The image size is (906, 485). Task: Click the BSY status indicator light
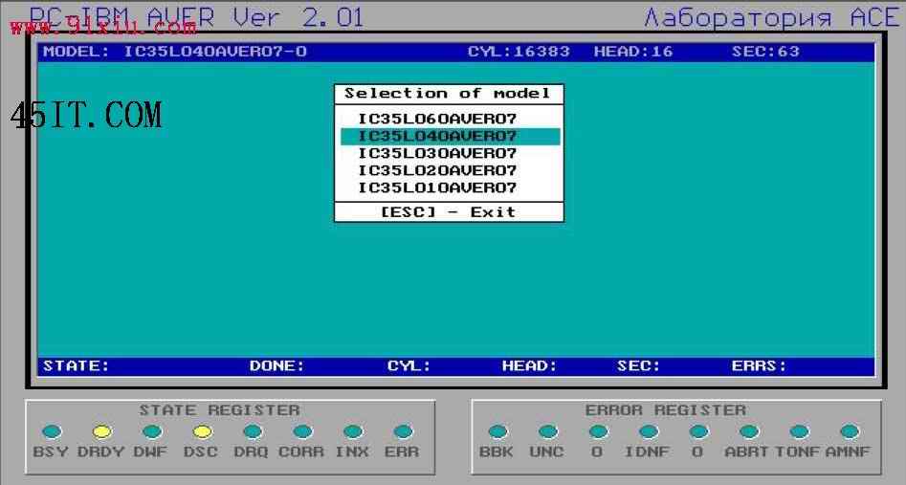coord(52,431)
